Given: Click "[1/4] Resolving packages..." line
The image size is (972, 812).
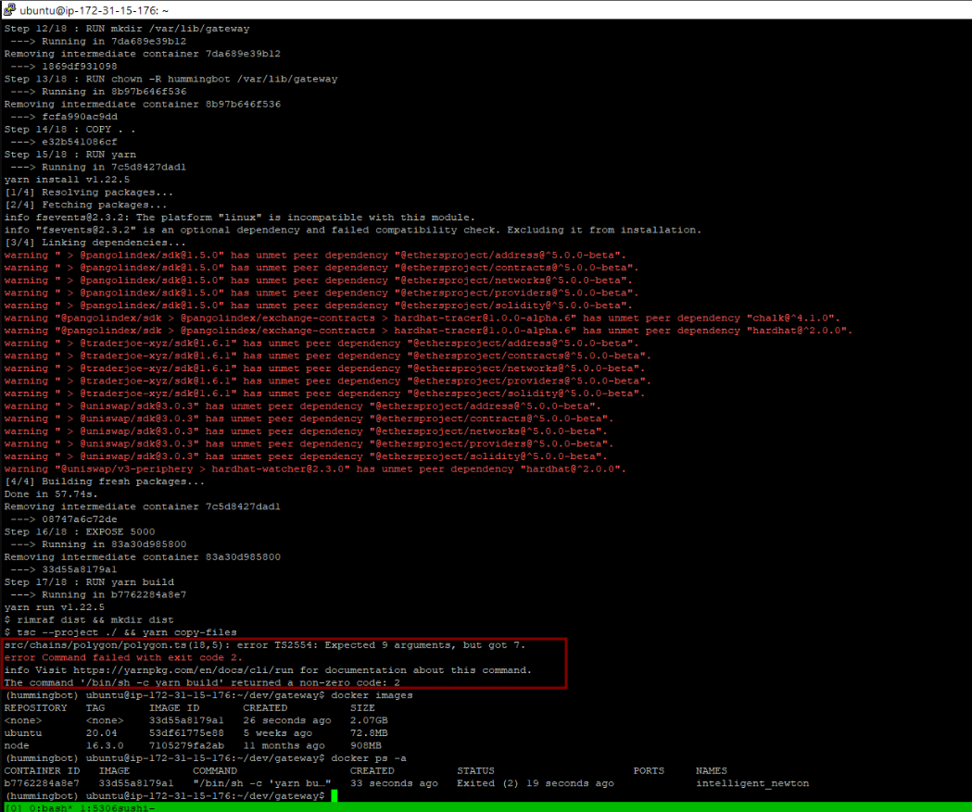Looking at the screenshot, I should 89,193.
